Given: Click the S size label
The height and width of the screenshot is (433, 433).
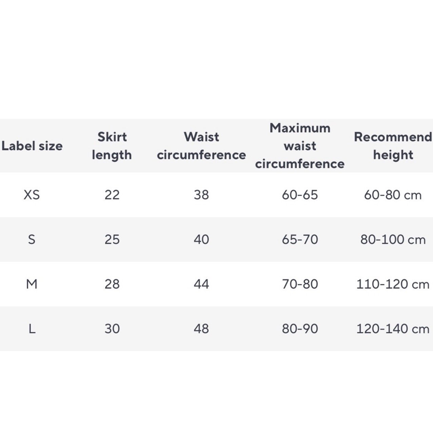Looking at the screenshot, I should pyautogui.click(x=32, y=239).
